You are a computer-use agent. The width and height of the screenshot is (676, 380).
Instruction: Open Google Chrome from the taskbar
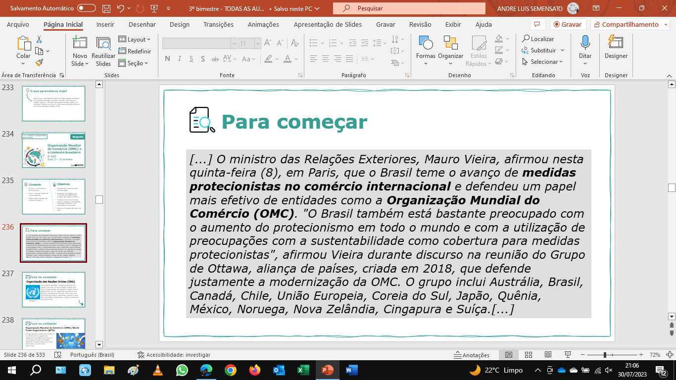231,370
